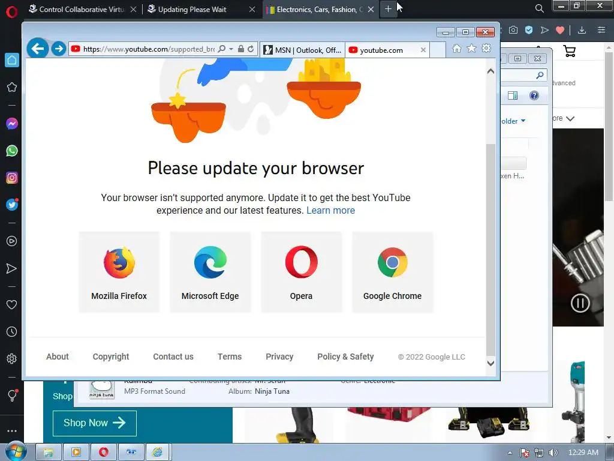Switch to Control Collaborative Virtual tab

(83, 10)
